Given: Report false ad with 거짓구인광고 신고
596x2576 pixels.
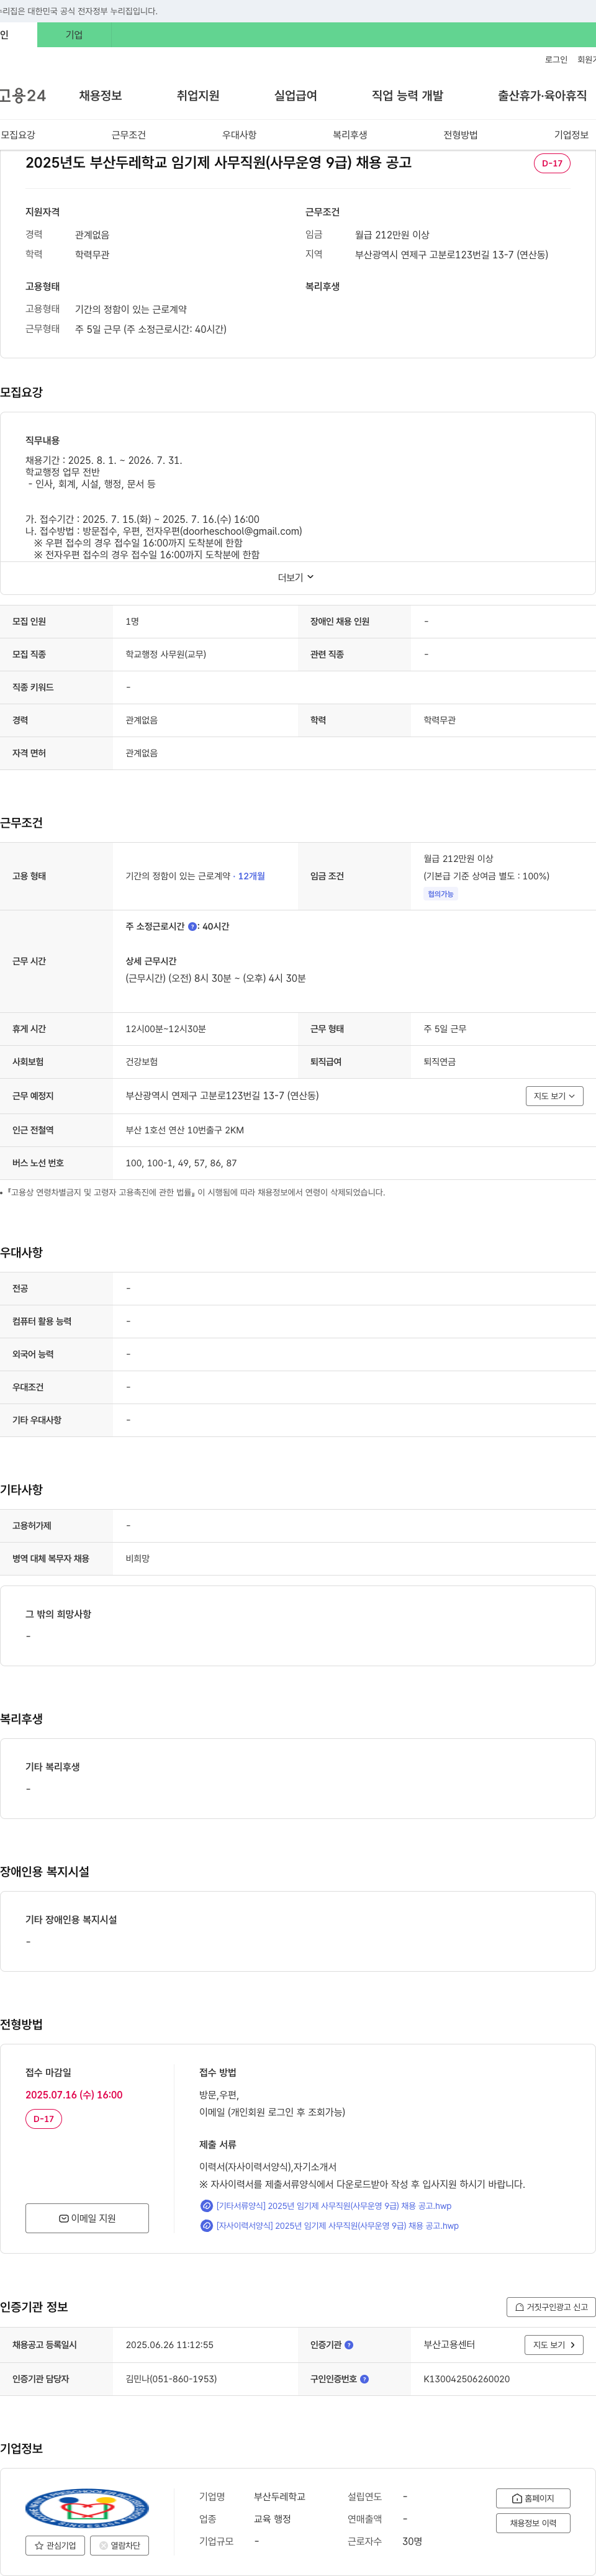Looking at the screenshot, I should pos(551,2307).
